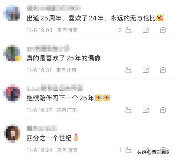Viewport: 173px width, 158px height.
Task: Open the avatar of the 北京 commenter
Action: point(12,54)
